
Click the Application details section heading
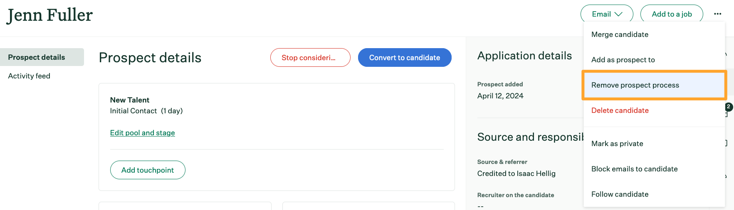pos(524,56)
